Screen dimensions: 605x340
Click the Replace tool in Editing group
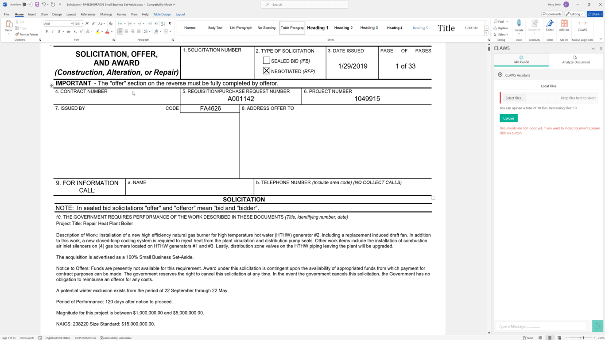[501, 28]
